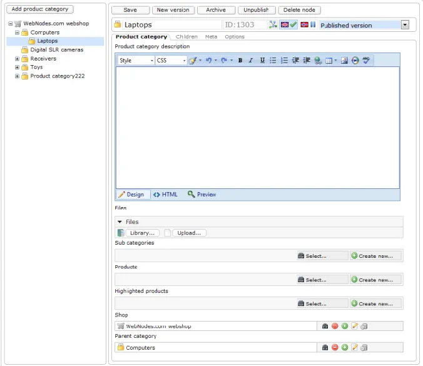The width and height of the screenshot is (423, 366).
Task: Open the Style dropdown in editor
Action: point(136,61)
